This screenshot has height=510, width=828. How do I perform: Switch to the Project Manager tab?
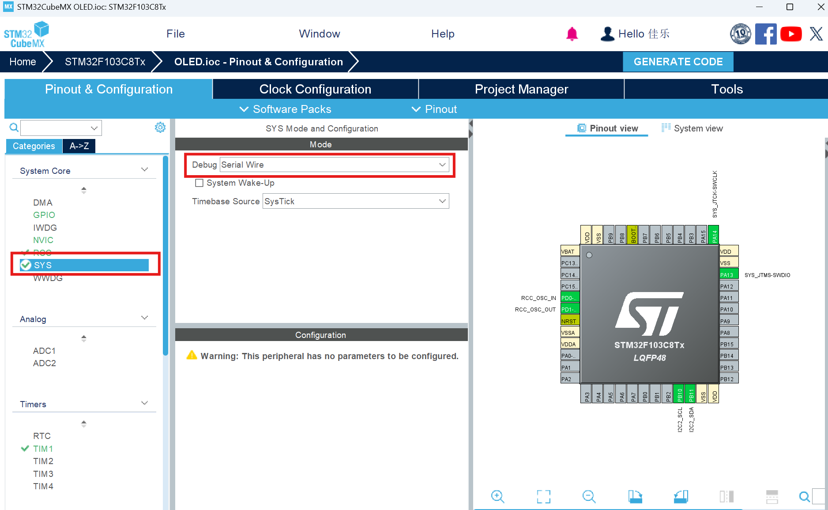[x=521, y=89]
